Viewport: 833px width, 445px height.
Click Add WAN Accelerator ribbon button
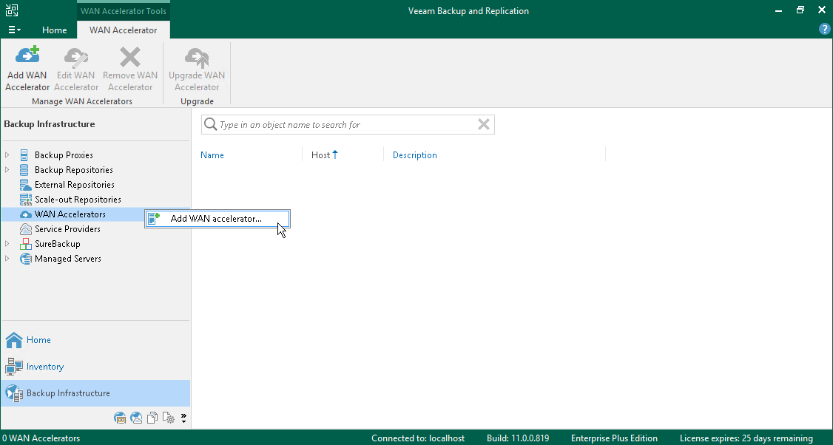click(27, 69)
